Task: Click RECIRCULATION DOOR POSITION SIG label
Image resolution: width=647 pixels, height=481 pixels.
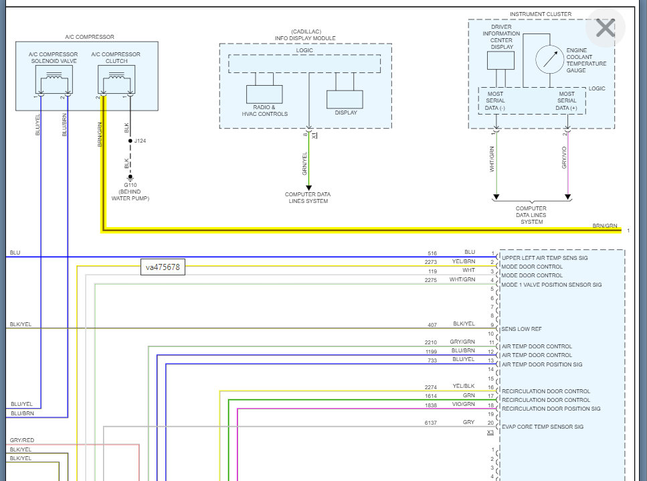Action: coord(551,409)
